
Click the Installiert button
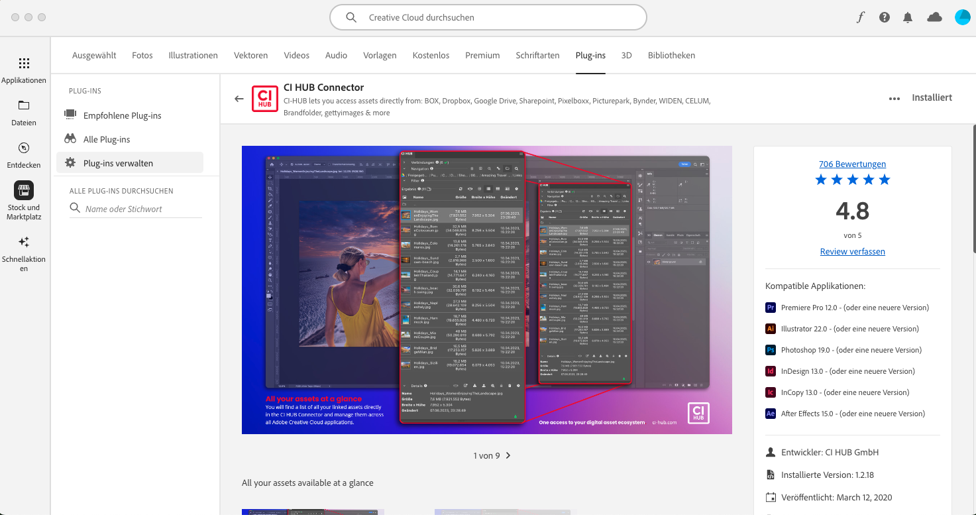[x=932, y=97]
